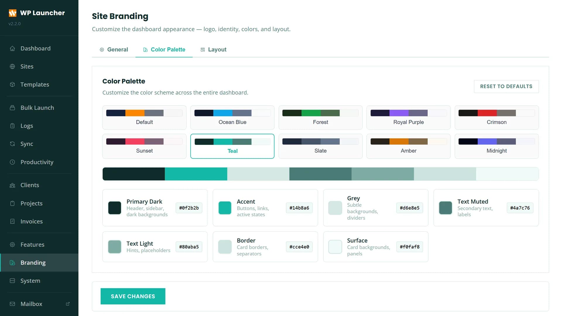Select the Forest palette preset

coord(321,118)
